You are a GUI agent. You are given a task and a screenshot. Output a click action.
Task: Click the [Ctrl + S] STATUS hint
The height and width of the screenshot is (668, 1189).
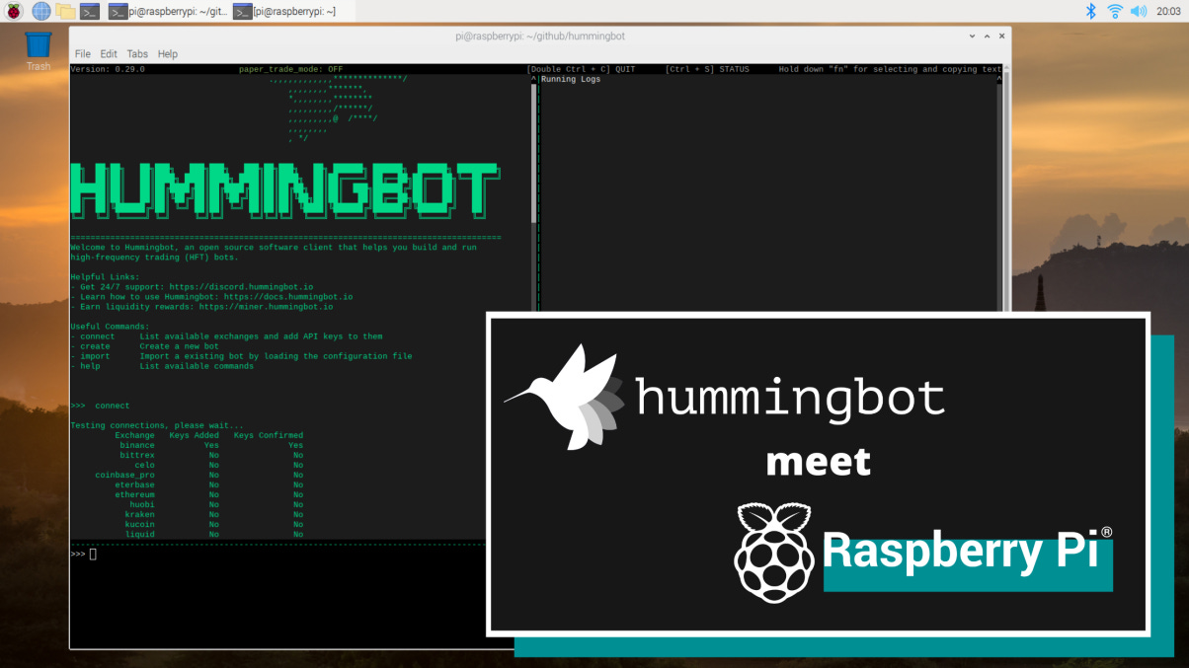click(707, 70)
